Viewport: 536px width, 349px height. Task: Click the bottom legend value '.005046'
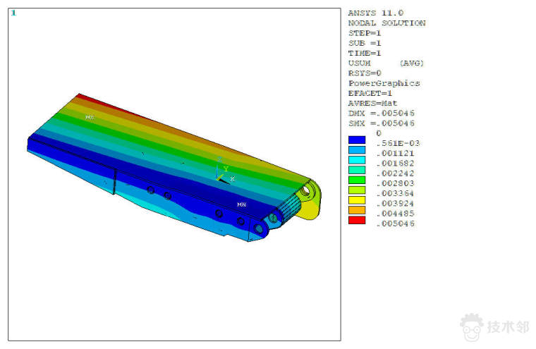click(395, 224)
